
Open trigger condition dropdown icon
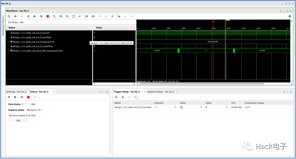tap(136, 97)
